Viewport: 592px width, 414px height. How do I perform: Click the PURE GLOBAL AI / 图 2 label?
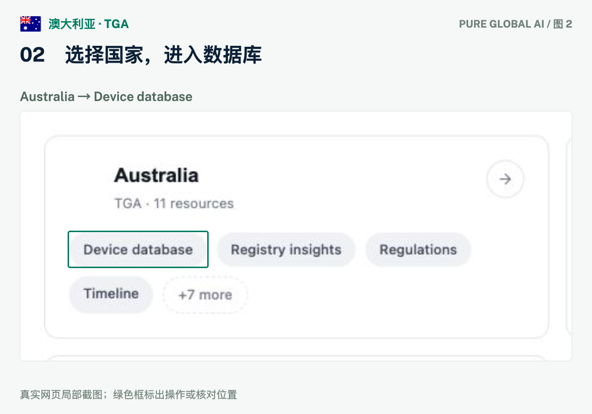click(x=516, y=24)
